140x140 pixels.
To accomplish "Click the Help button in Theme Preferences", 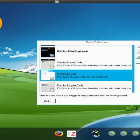I will point(48,101).
